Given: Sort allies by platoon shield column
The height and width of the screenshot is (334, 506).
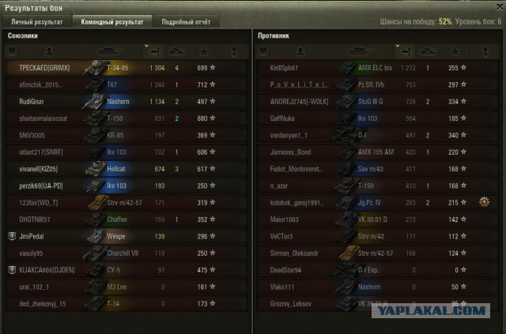Looking at the screenshot, I should click(x=12, y=51).
